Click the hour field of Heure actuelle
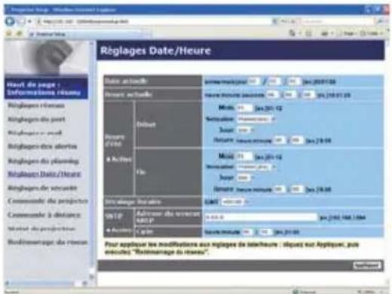Viewport: 392px width, 294px height. click(x=272, y=95)
